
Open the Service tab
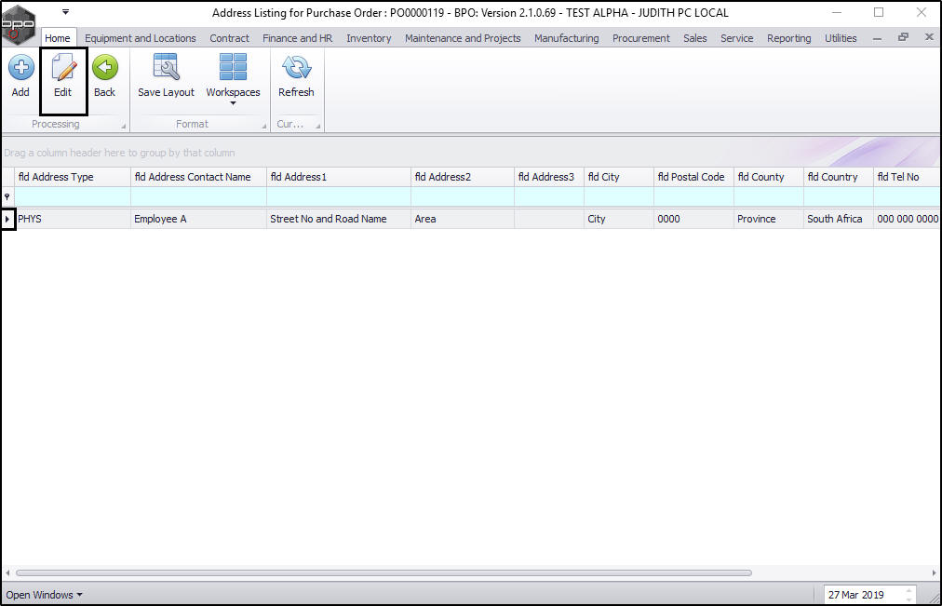[x=737, y=38]
